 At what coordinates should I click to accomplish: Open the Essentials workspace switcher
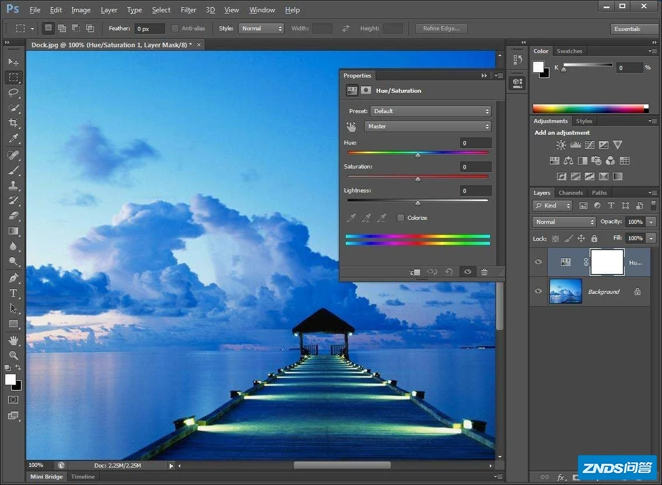click(x=634, y=29)
